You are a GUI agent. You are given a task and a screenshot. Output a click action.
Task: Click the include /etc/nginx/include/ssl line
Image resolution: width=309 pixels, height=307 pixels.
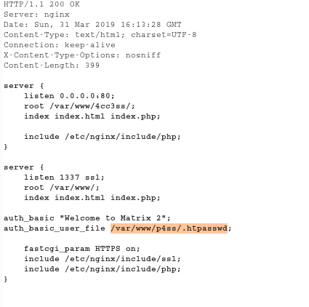[103, 259]
